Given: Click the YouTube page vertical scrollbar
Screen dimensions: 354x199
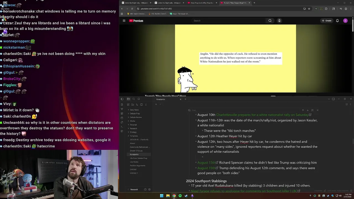Looking at the screenshot, I should [x=353, y=25].
